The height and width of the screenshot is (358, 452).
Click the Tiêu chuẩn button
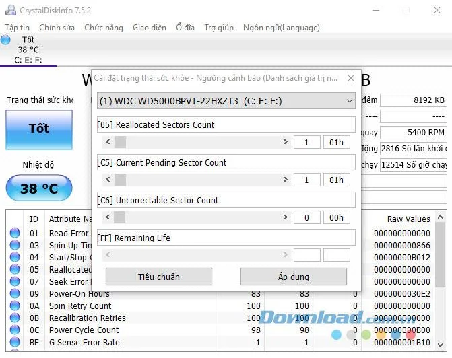coord(159,277)
